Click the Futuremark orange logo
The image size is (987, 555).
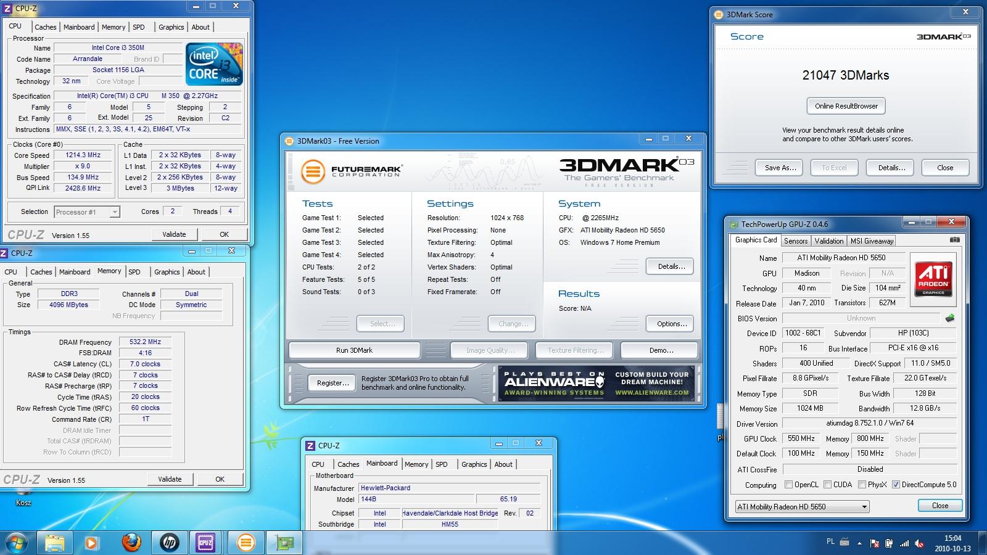click(313, 171)
